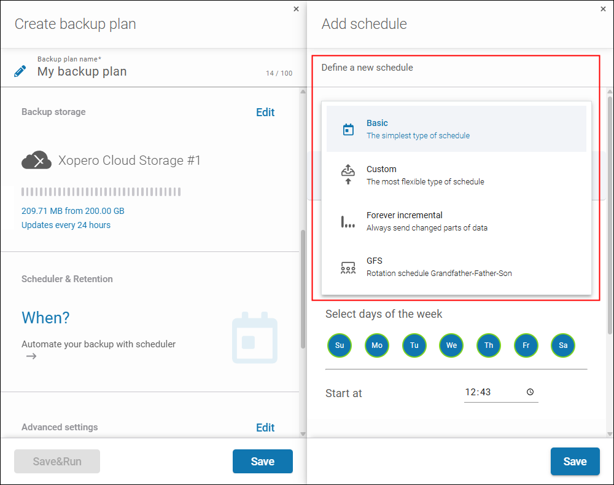
Task: Click the Add schedule panel scrollbar thumb
Action: [x=610, y=214]
